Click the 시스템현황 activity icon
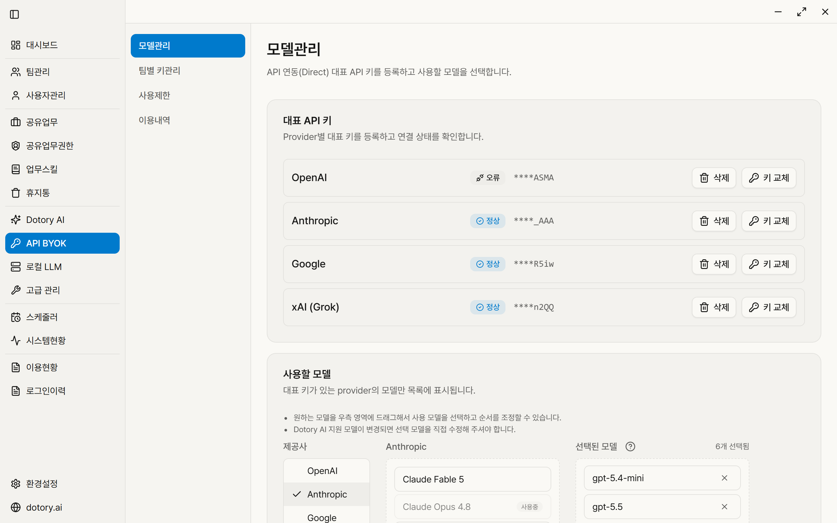The image size is (837, 523). click(x=16, y=340)
